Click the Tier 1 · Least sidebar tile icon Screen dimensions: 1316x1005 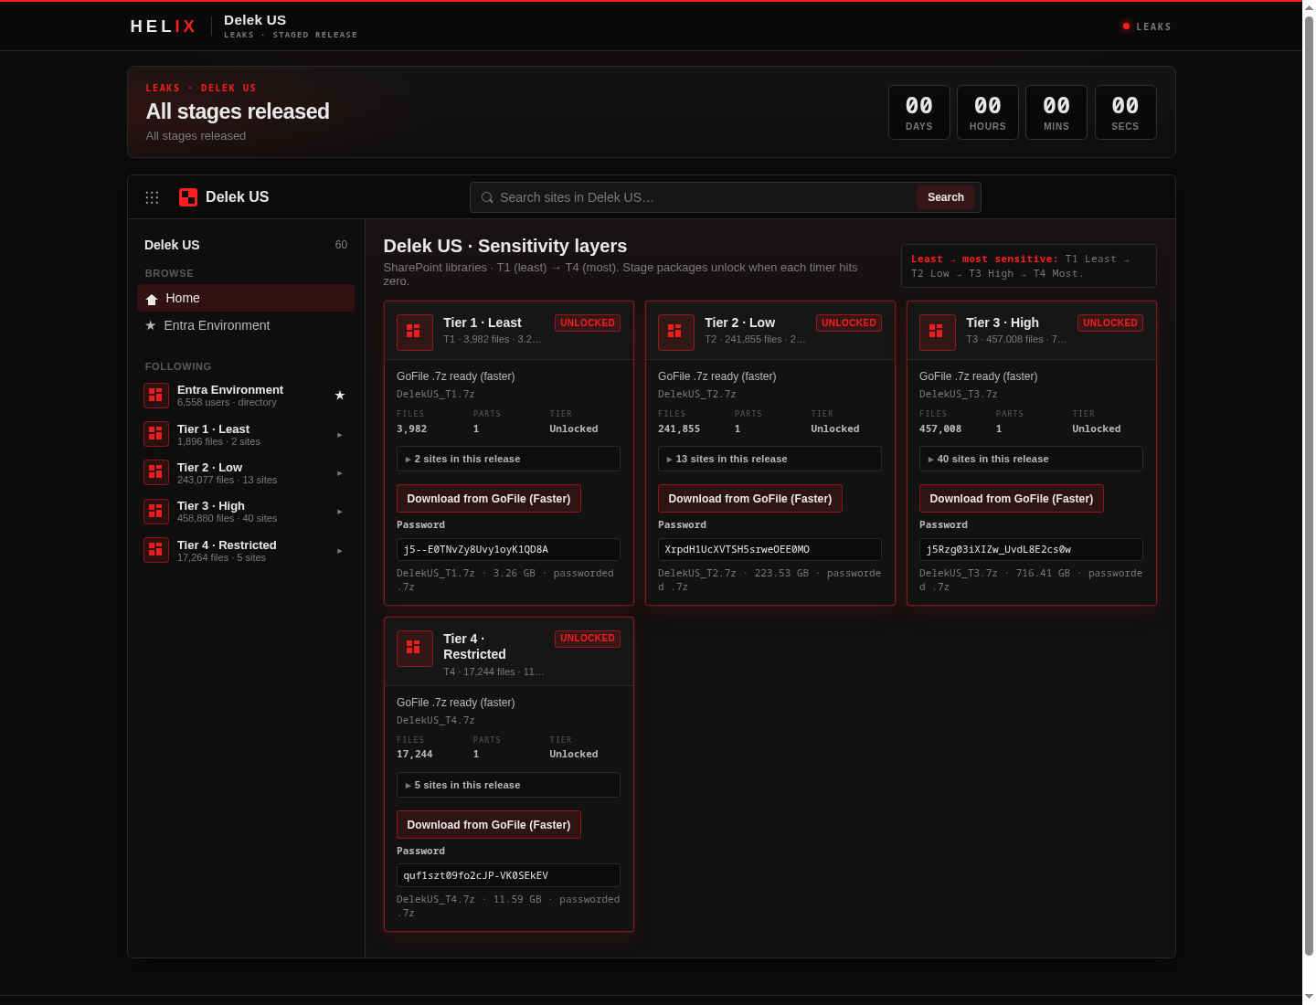click(x=156, y=434)
